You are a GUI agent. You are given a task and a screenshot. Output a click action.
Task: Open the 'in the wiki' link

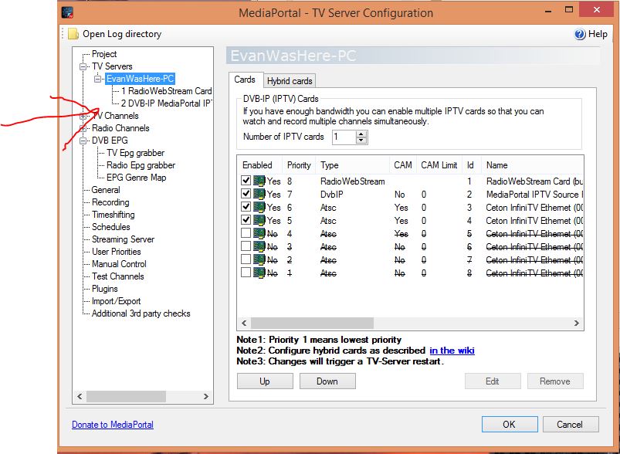click(x=452, y=351)
